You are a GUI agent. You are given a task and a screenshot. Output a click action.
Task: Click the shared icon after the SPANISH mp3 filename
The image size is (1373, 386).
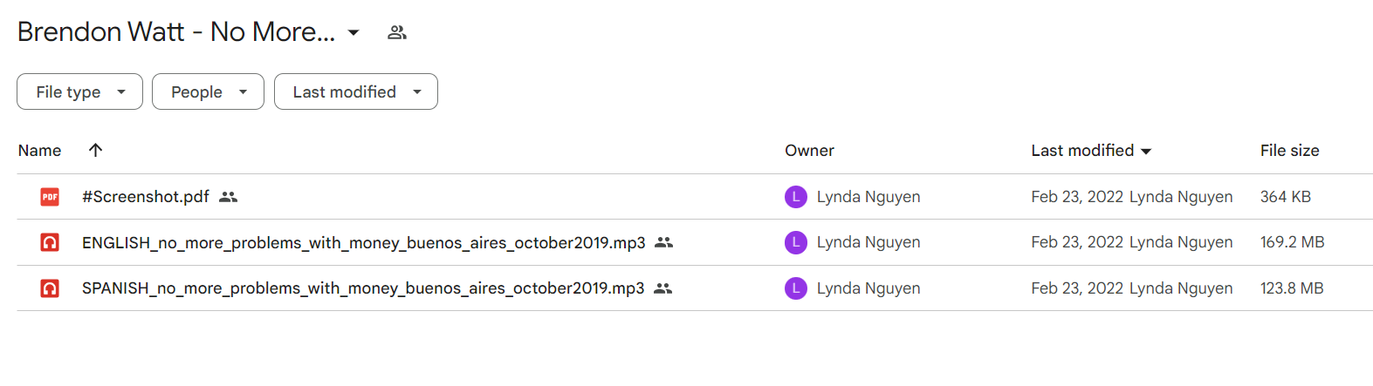coord(662,288)
